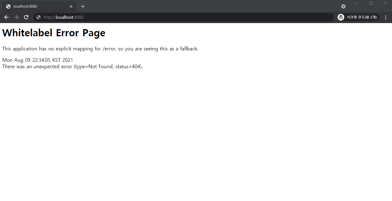The width and height of the screenshot is (392, 201).
Task: Reload the localhost:8080 page
Action: (x=26, y=17)
